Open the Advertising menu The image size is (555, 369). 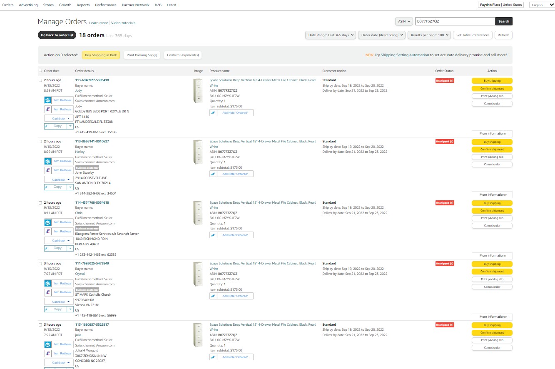(x=28, y=5)
